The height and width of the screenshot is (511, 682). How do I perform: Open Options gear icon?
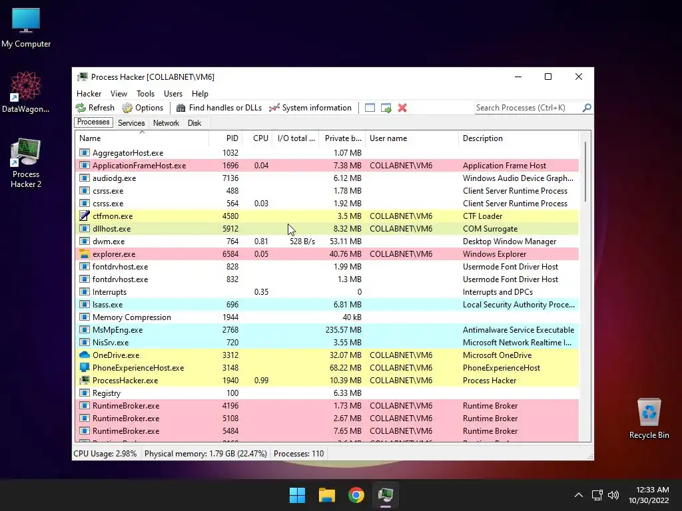pyautogui.click(x=127, y=108)
